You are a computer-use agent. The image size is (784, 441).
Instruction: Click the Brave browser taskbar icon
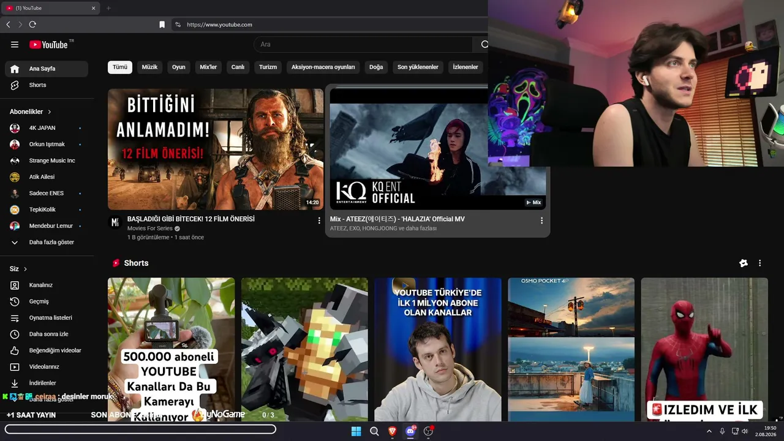[392, 431]
